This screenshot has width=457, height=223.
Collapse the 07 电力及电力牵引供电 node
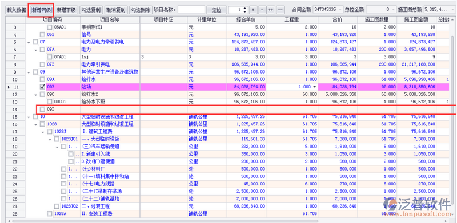[x=29, y=42]
